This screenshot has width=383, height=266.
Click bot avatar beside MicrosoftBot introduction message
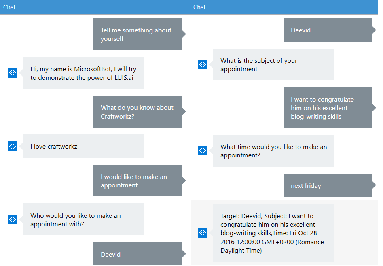point(13,73)
